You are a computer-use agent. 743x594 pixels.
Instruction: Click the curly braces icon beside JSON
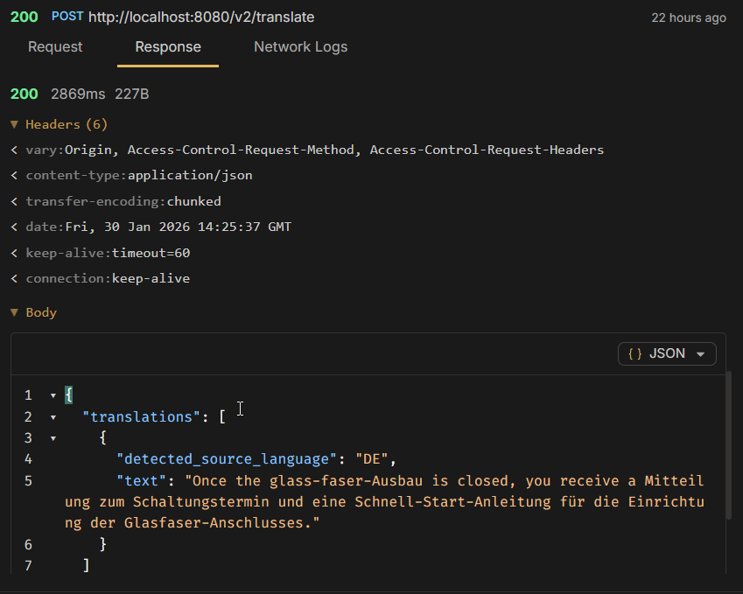[x=635, y=353]
